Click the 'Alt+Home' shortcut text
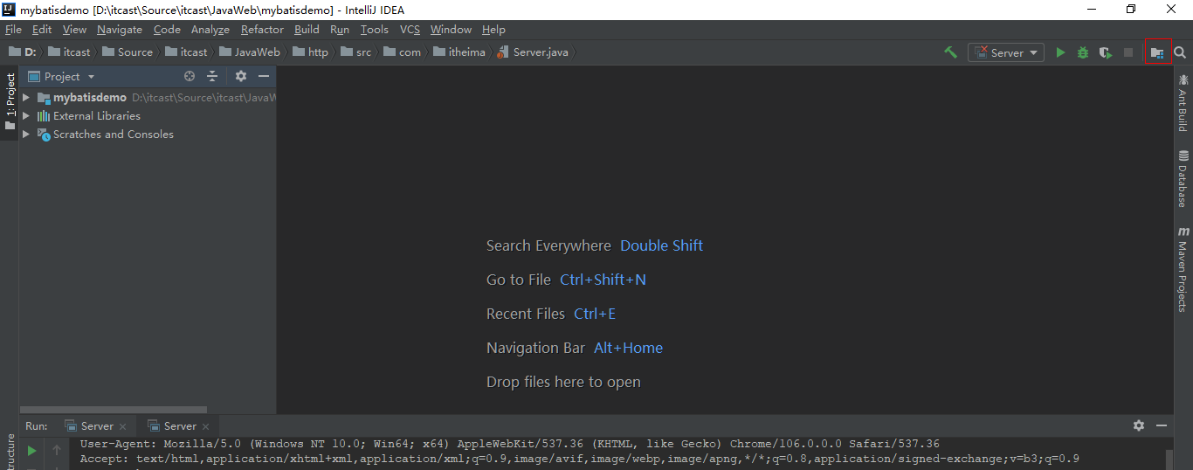 coord(628,348)
